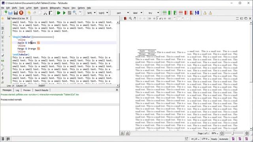
Task: Close the Tablein2Col.tex editor tab
Action: 27,19
